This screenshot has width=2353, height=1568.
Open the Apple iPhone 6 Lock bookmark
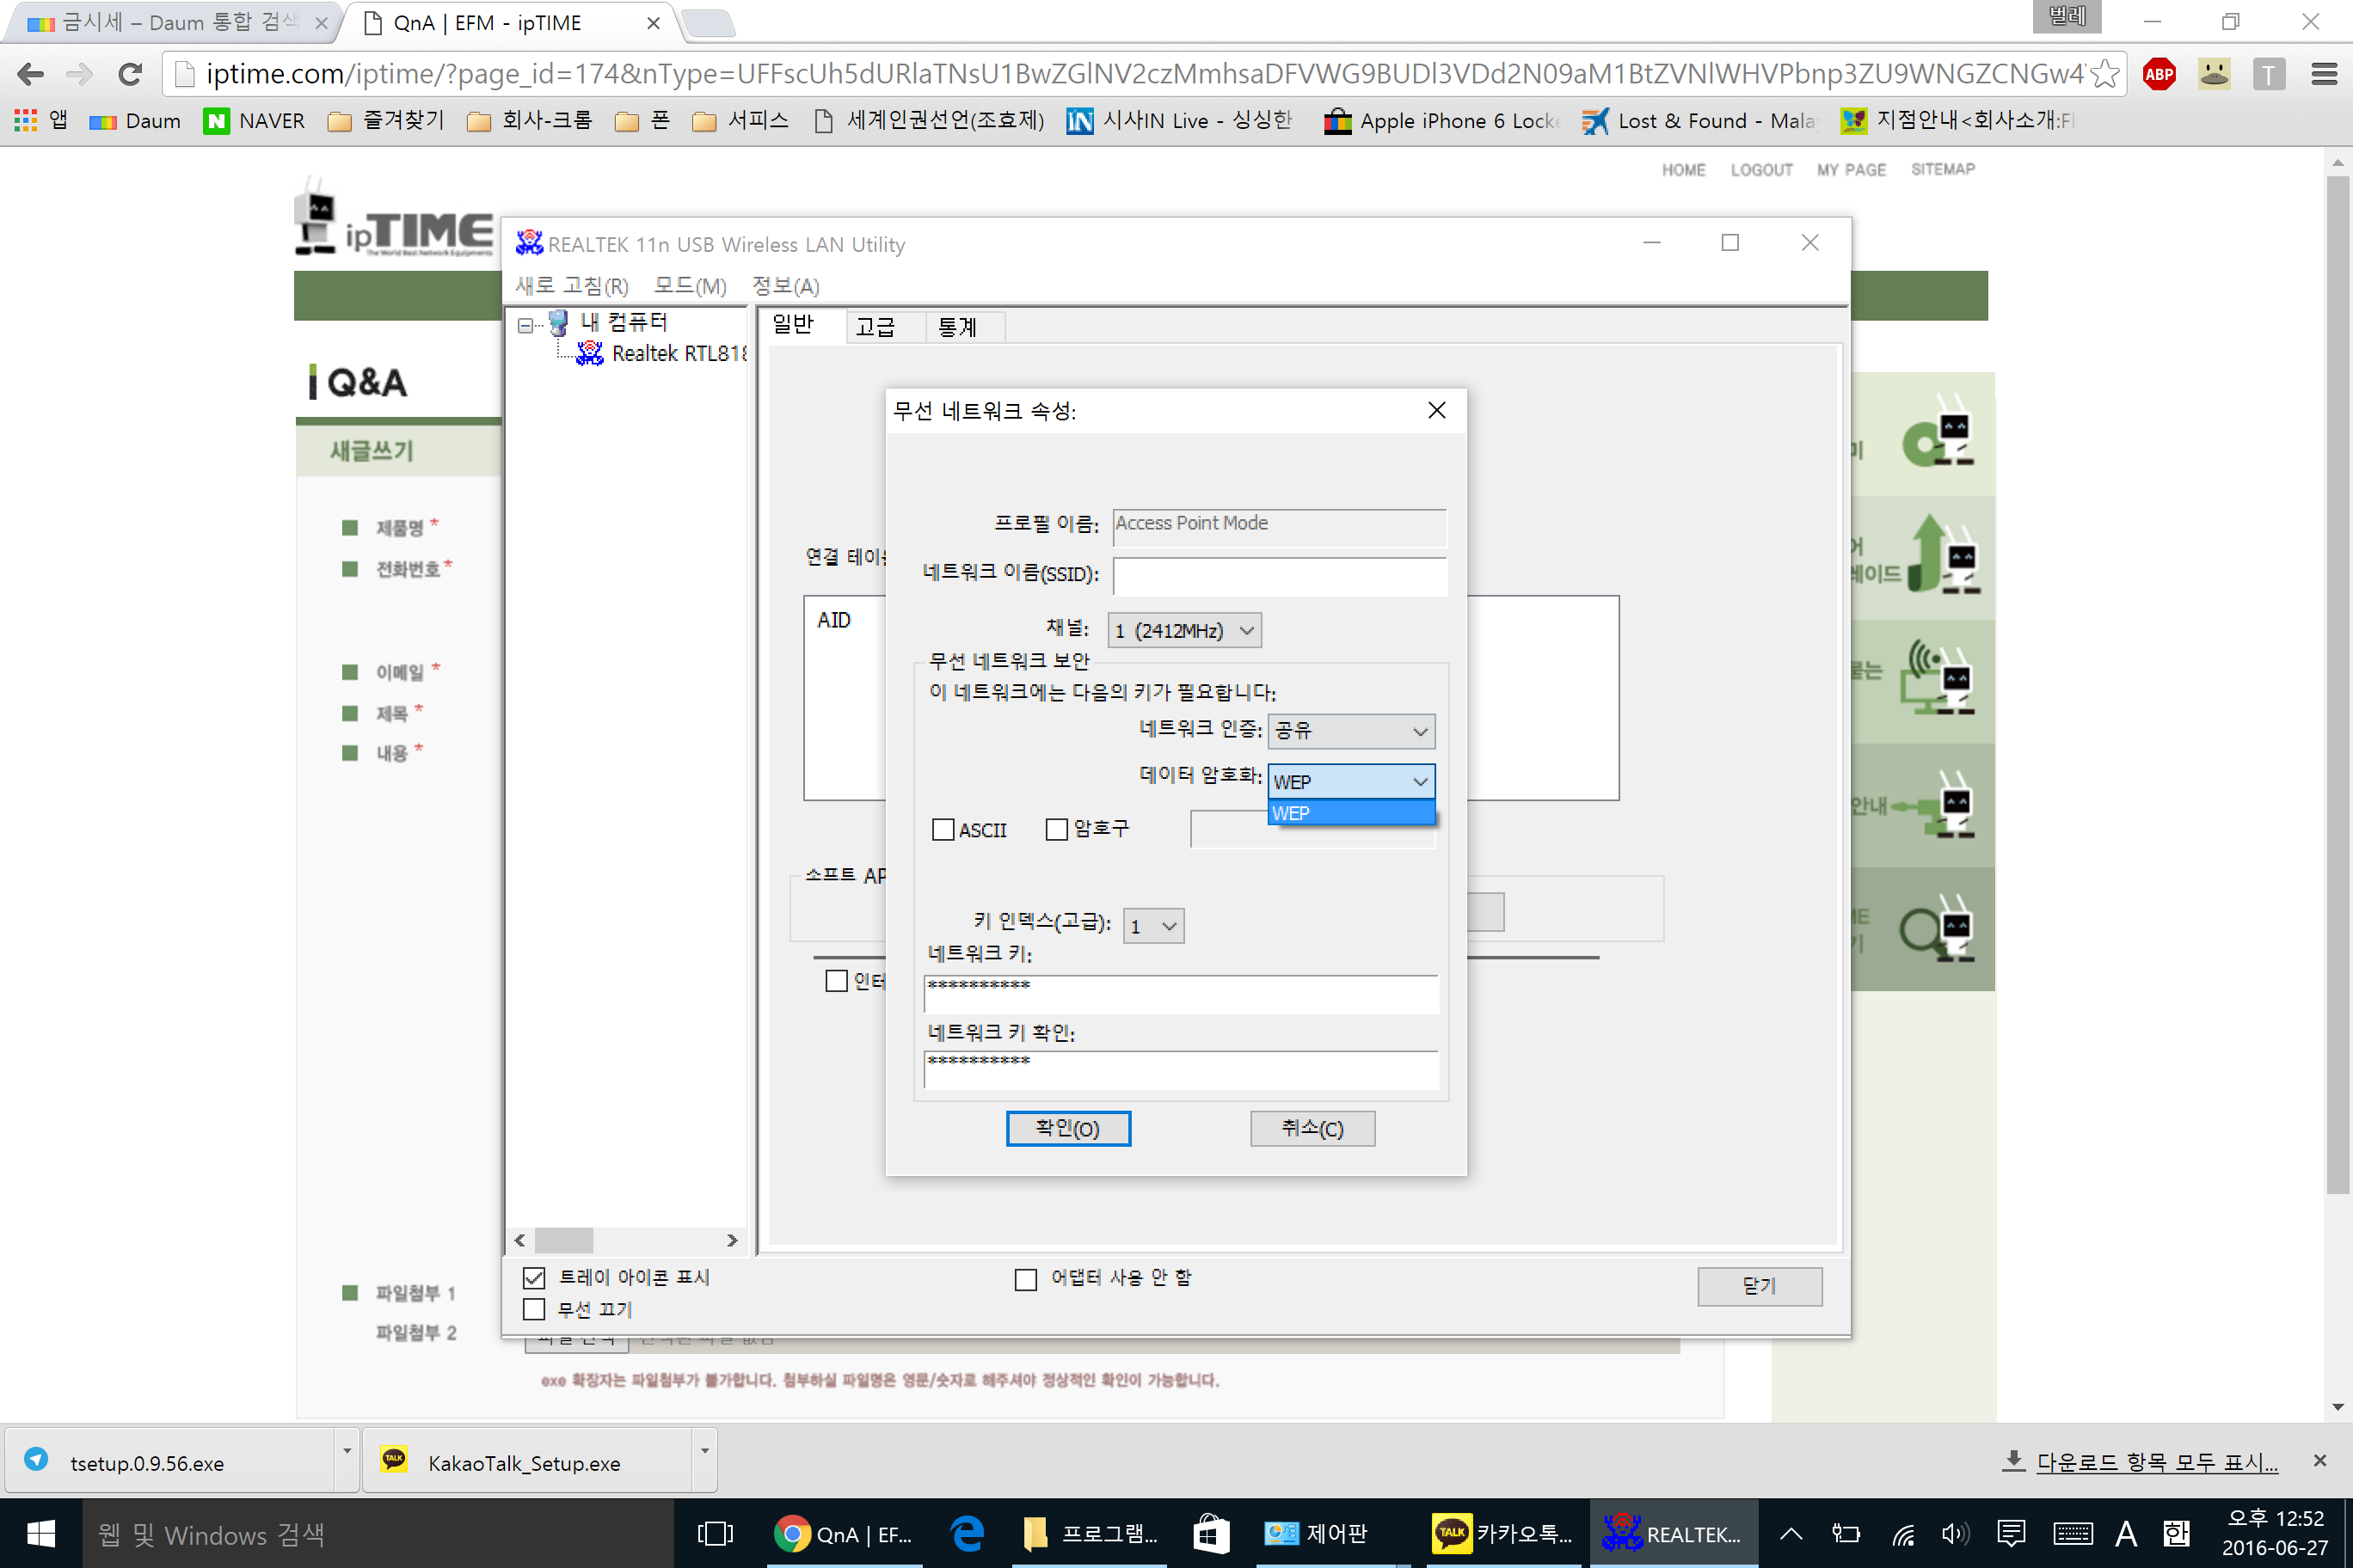click(1441, 121)
